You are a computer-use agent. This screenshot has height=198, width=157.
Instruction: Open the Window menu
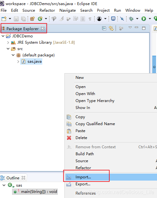pos(133,10)
